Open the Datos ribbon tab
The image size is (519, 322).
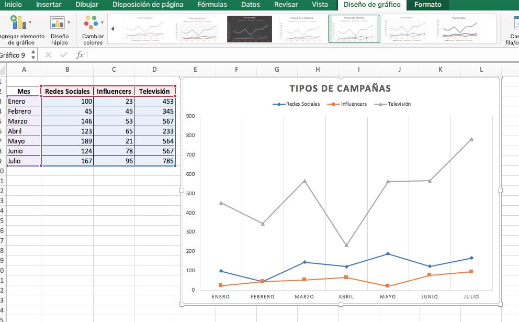point(250,4)
